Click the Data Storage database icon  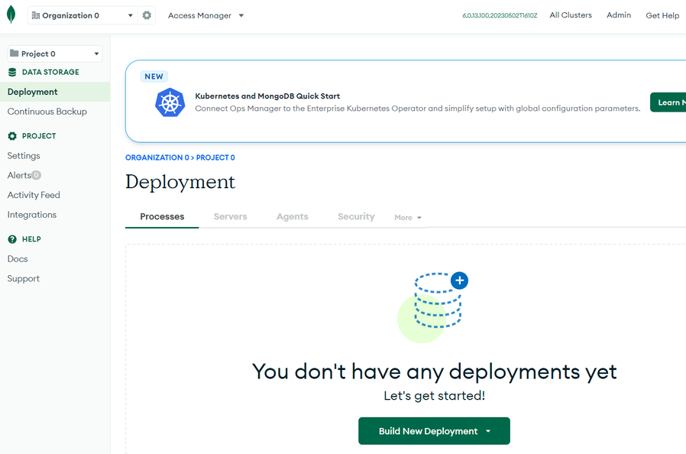point(12,73)
